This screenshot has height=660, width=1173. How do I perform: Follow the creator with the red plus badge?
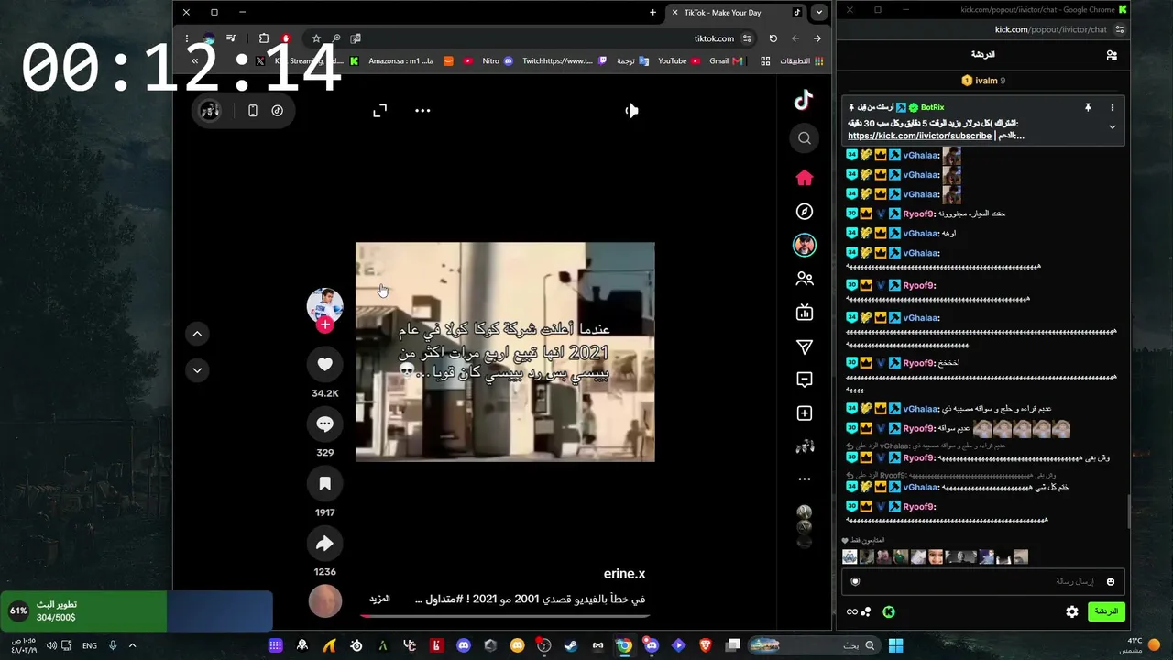tap(324, 324)
